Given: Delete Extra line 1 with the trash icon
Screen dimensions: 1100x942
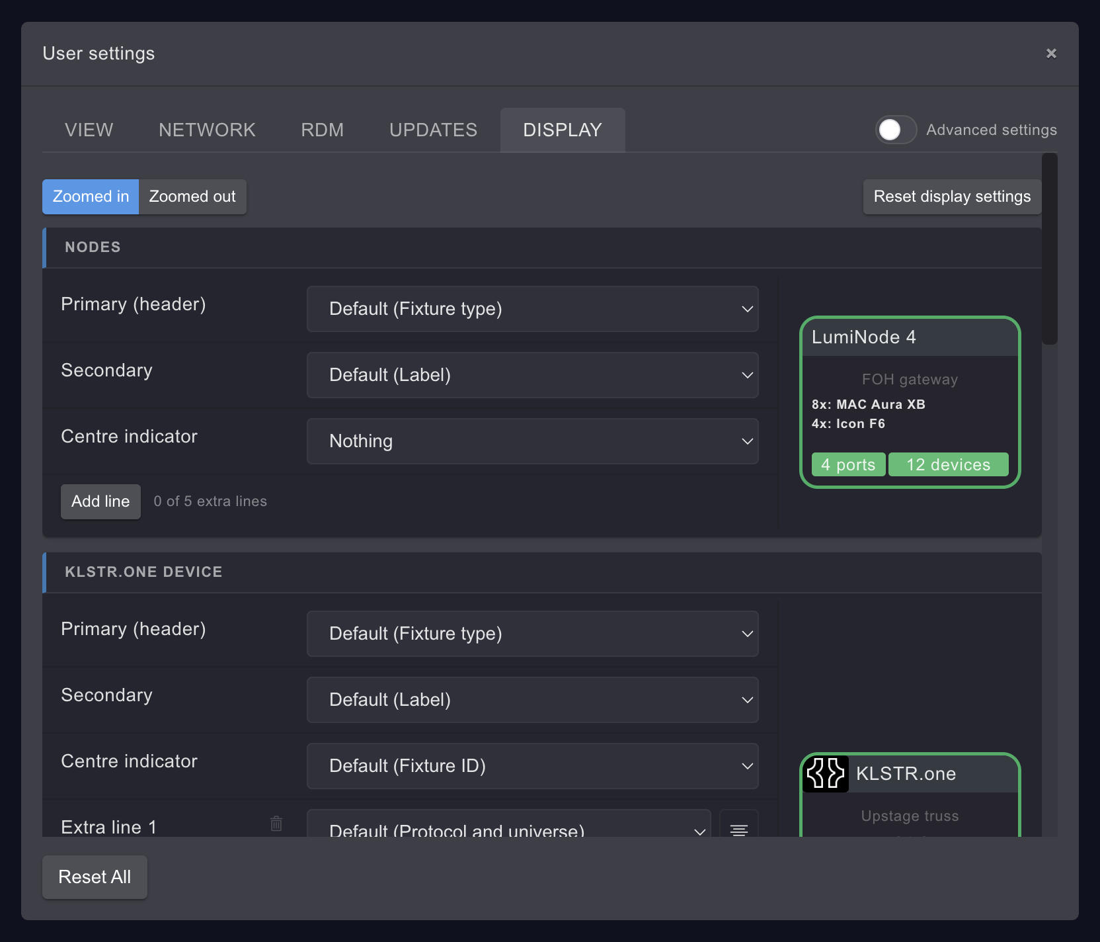Looking at the screenshot, I should (276, 824).
